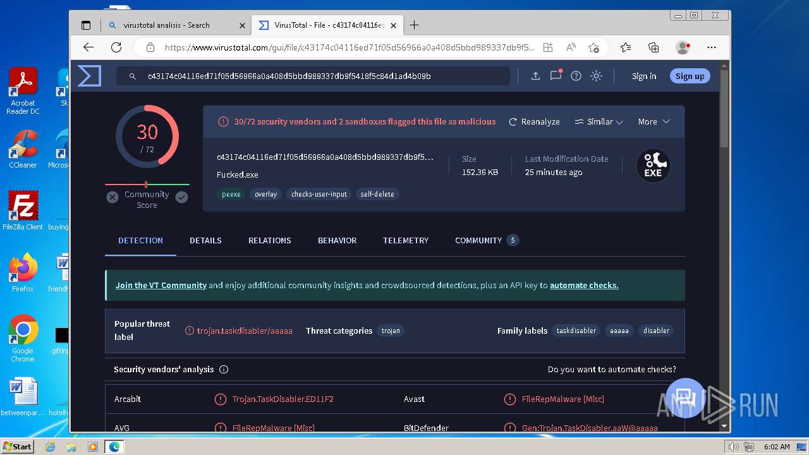Expand the More dropdown
The height and width of the screenshot is (455, 809).
point(654,121)
